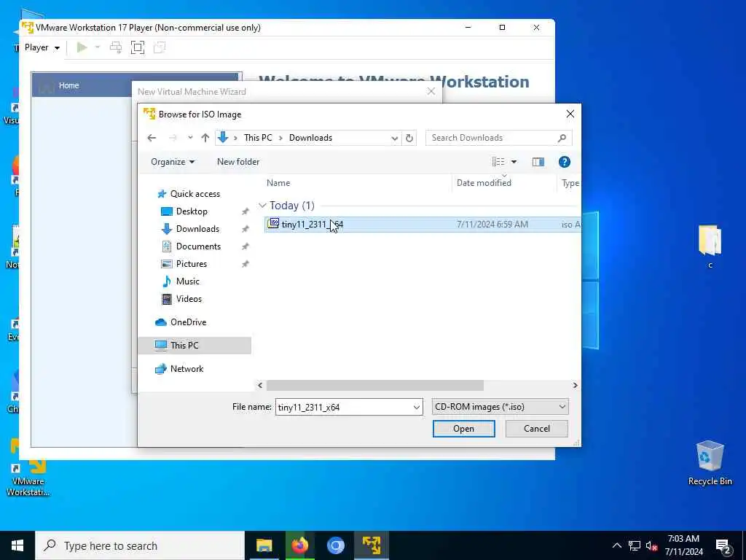Click the Downloads breadcrumb in address bar

pos(310,138)
